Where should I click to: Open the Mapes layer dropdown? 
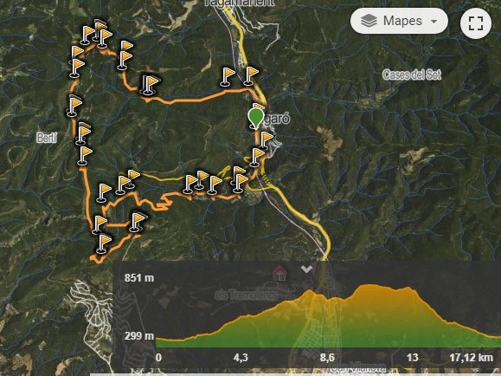(x=399, y=21)
